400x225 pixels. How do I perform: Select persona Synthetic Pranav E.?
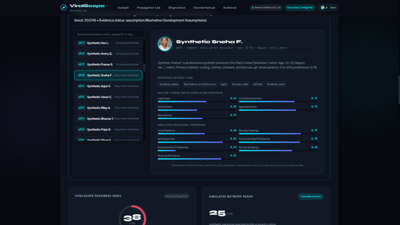click(108, 65)
